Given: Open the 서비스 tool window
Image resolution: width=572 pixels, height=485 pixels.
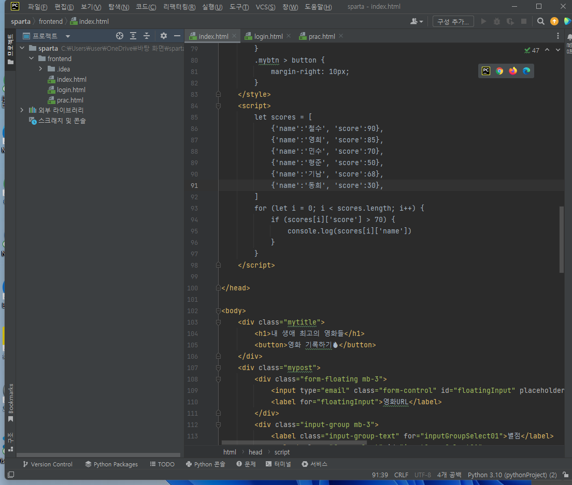Looking at the screenshot, I should (x=314, y=464).
